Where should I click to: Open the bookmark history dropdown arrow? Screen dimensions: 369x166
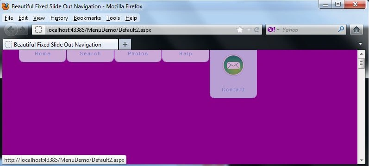click(249, 30)
